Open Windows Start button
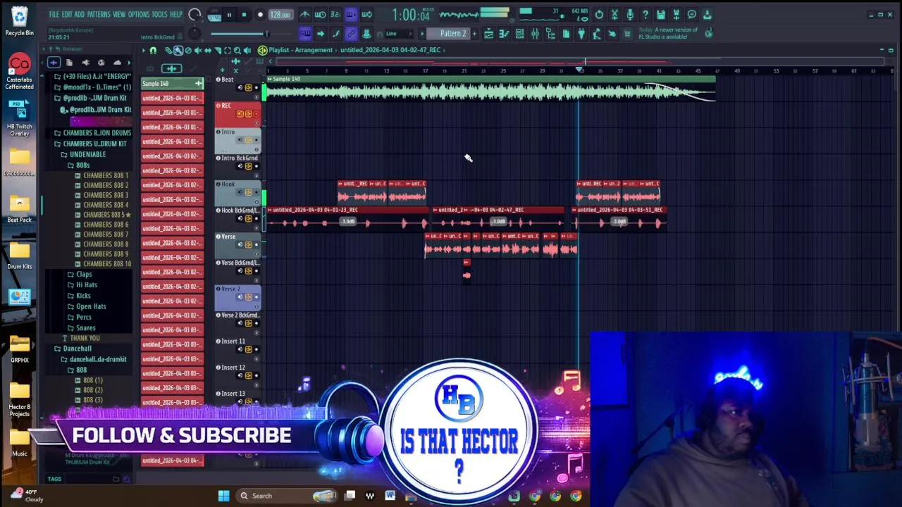 (223, 496)
